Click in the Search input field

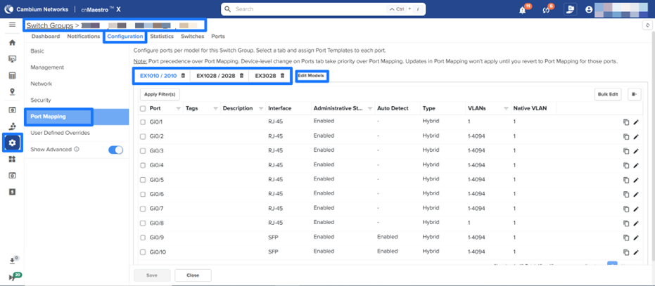coord(310,10)
